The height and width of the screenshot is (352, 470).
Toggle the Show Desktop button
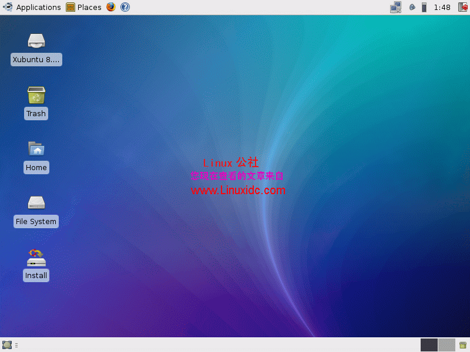click(x=6, y=345)
